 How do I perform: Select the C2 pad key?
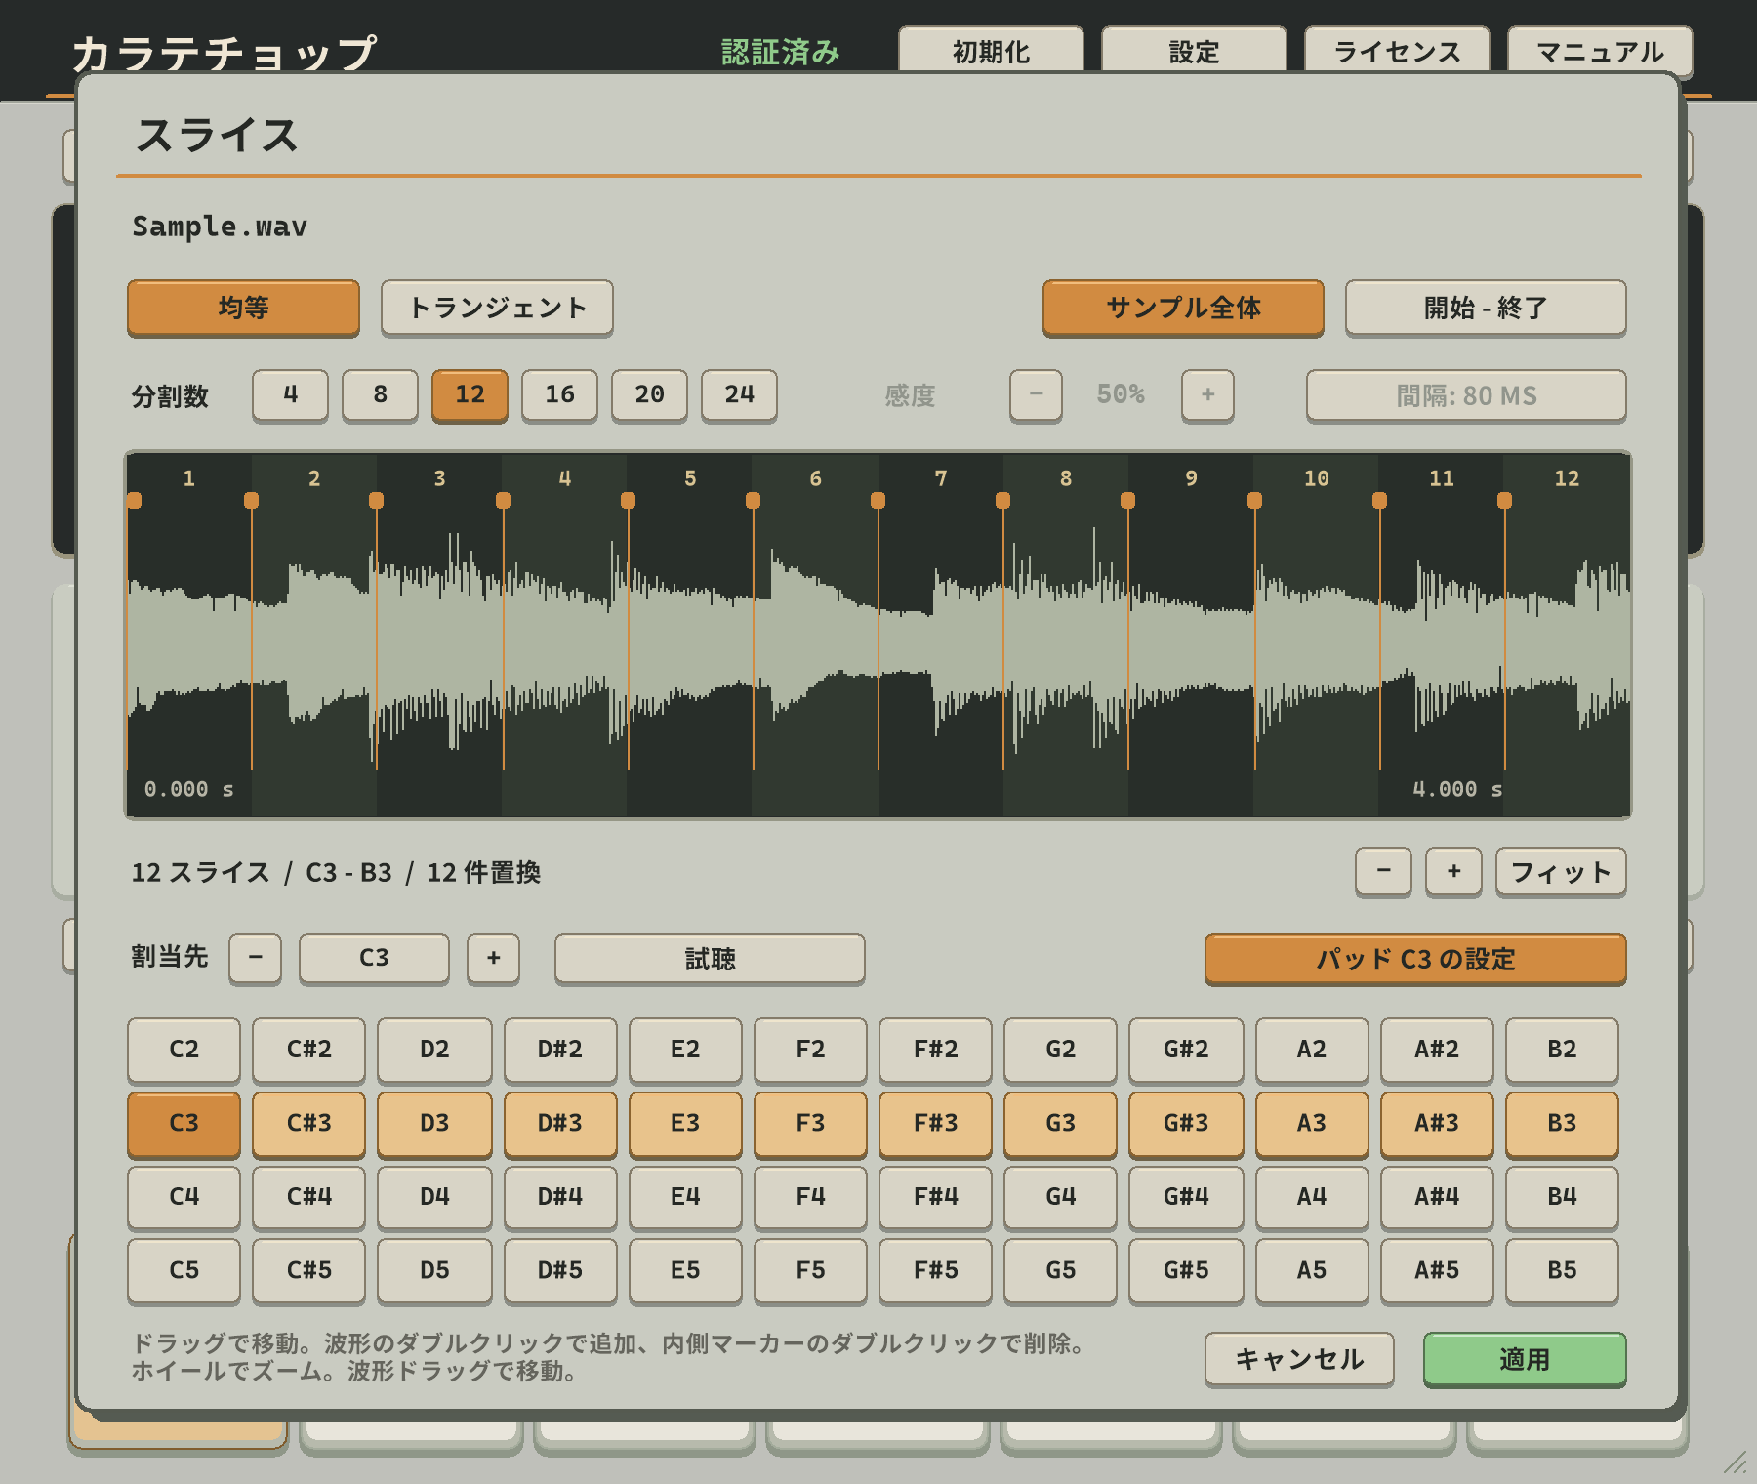coord(184,1050)
